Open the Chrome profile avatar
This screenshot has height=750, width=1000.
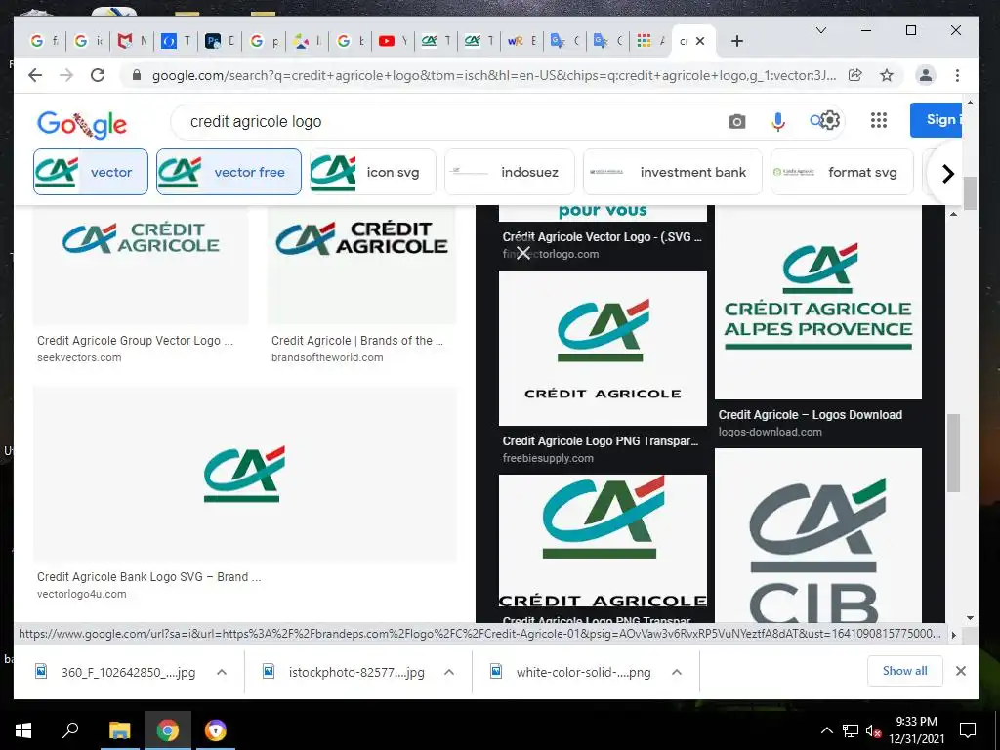[x=925, y=75]
